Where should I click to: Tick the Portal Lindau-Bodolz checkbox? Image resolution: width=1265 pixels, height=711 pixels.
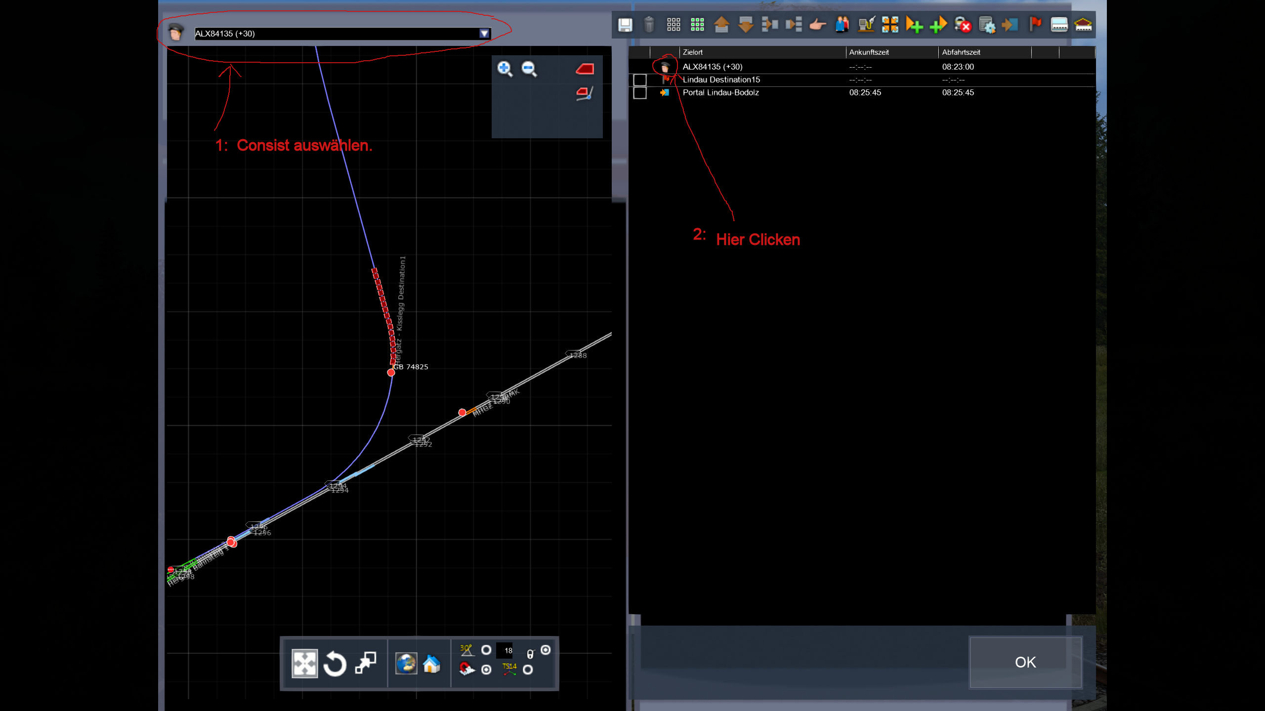(639, 92)
